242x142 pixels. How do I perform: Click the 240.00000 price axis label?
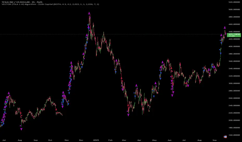(234, 105)
